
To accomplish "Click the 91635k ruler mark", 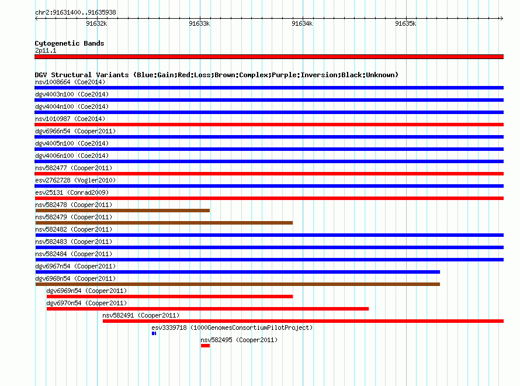I will [x=405, y=23].
